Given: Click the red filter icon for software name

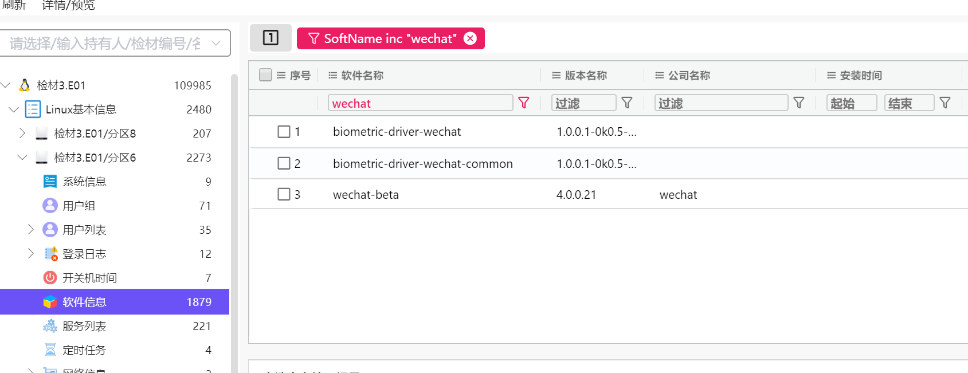Looking at the screenshot, I should point(523,103).
